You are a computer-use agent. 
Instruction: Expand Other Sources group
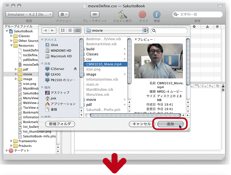click(11, 41)
